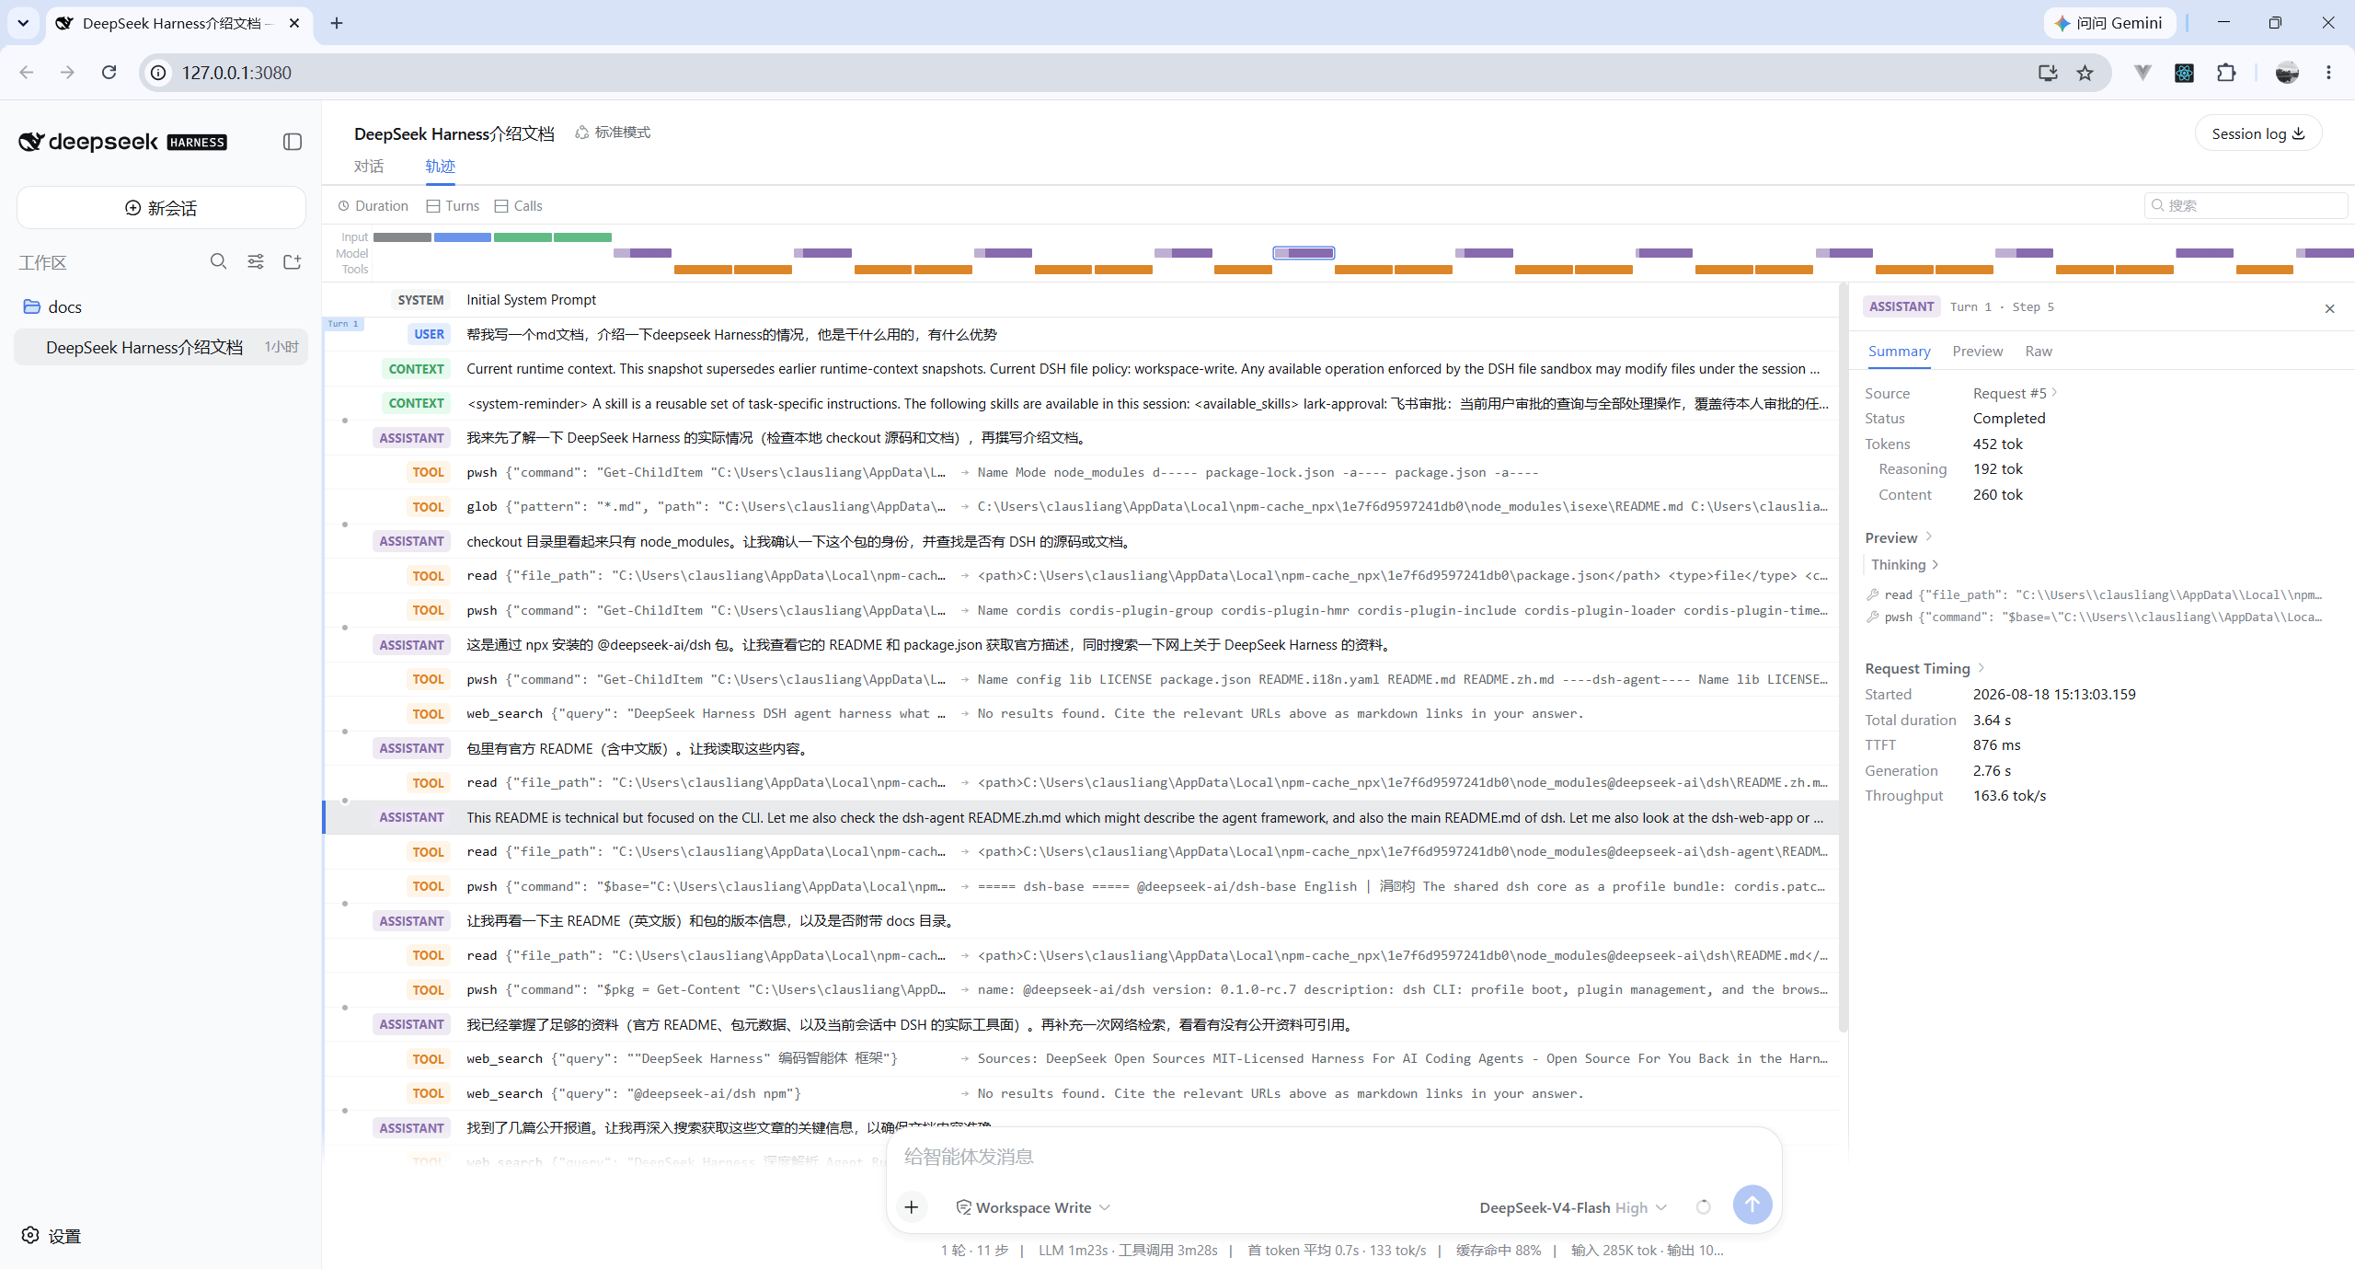The width and height of the screenshot is (2355, 1269).
Task: Click the back navigation arrow
Action: [x=27, y=73]
